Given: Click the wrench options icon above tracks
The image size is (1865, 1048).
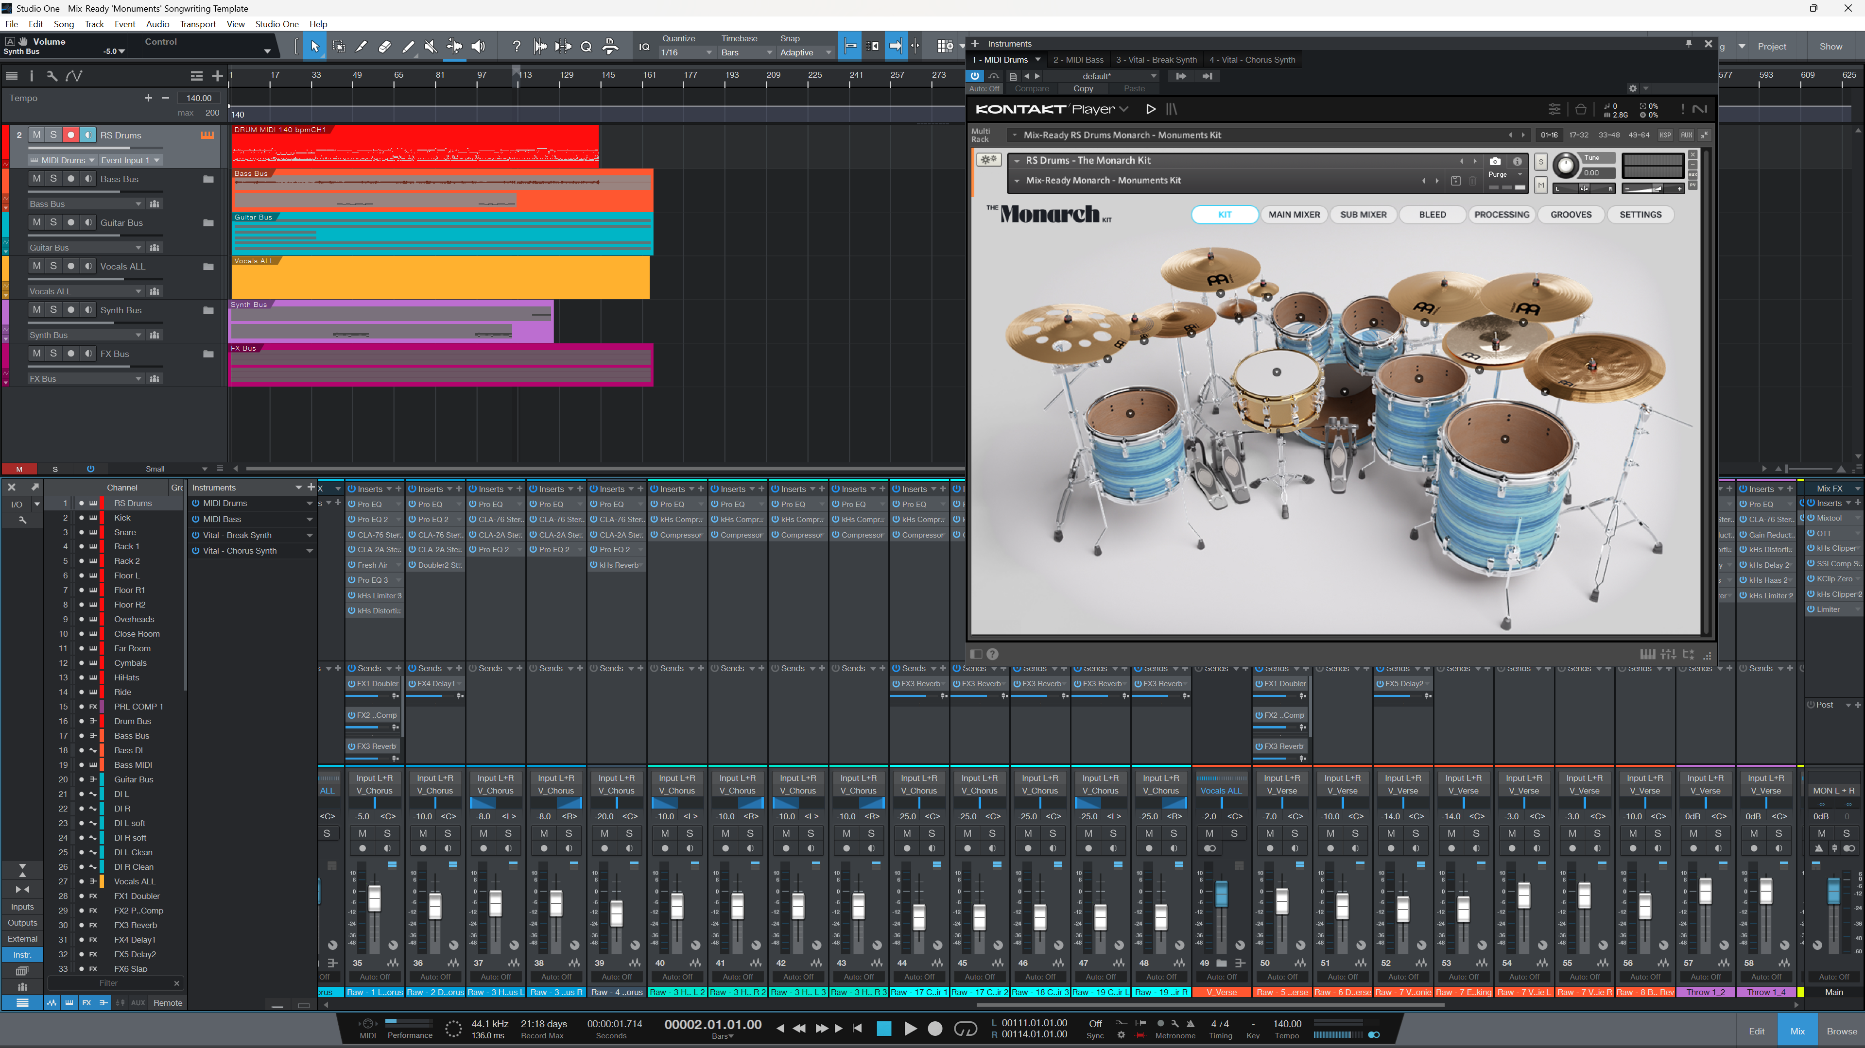Looking at the screenshot, I should pos(52,75).
